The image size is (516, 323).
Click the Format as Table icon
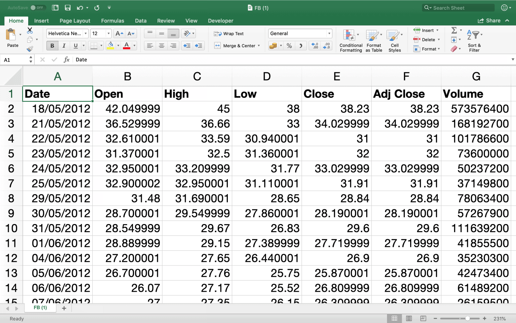coord(374,40)
